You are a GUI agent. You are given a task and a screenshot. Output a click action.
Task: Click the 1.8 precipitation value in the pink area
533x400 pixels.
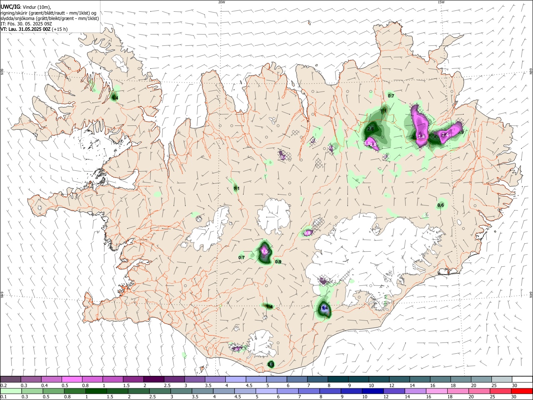[x=421, y=136]
